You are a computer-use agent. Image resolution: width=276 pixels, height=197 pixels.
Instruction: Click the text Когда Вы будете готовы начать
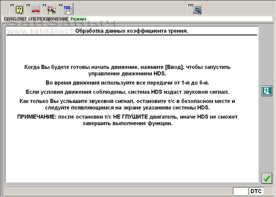point(127,70)
